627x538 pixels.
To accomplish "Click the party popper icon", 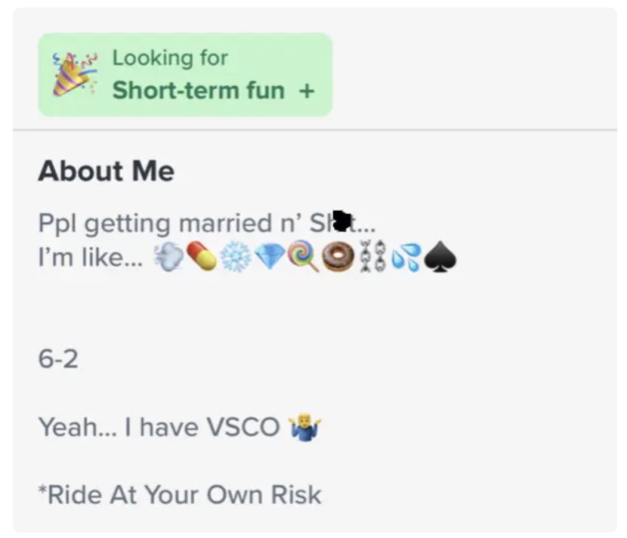I will tap(73, 73).
